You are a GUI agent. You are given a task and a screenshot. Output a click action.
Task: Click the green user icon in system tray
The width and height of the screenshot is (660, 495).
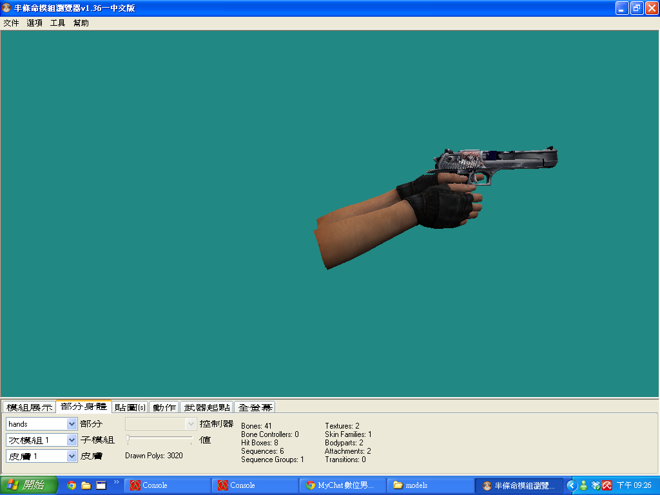[x=583, y=486]
